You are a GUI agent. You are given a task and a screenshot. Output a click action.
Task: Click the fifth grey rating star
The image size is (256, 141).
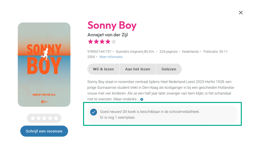113,42
